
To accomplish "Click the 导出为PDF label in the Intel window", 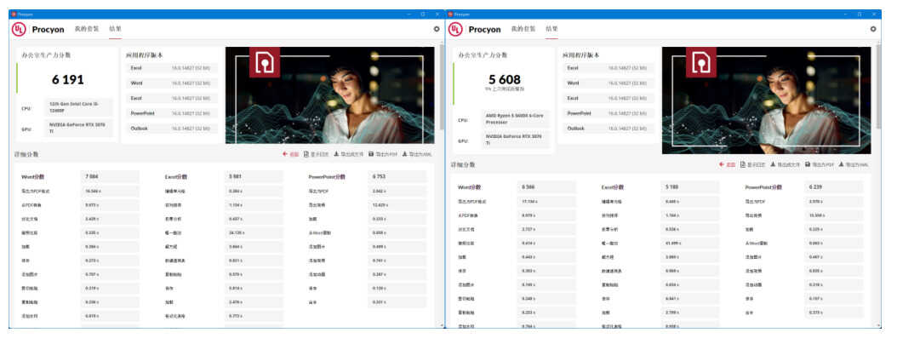I will click(x=386, y=154).
